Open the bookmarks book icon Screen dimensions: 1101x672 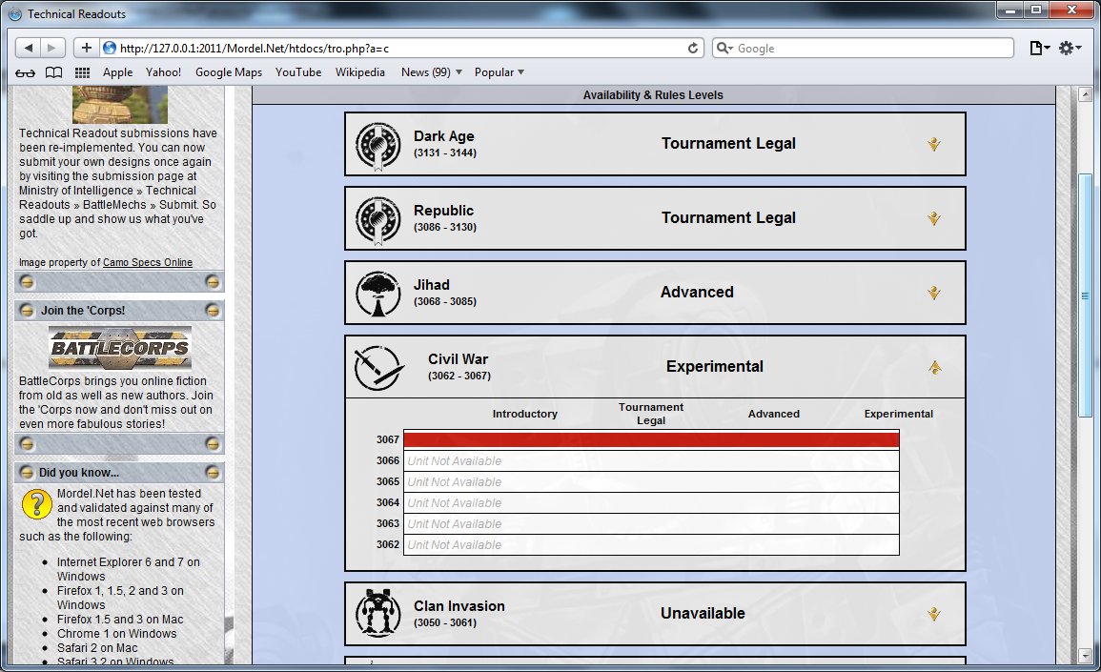click(x=54, y=72)
